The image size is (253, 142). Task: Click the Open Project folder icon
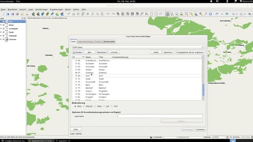(x=8, y=14)
